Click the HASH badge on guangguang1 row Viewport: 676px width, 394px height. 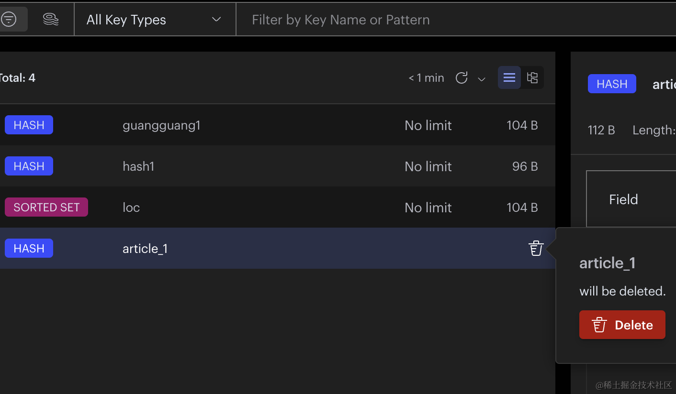click(29, 125)
